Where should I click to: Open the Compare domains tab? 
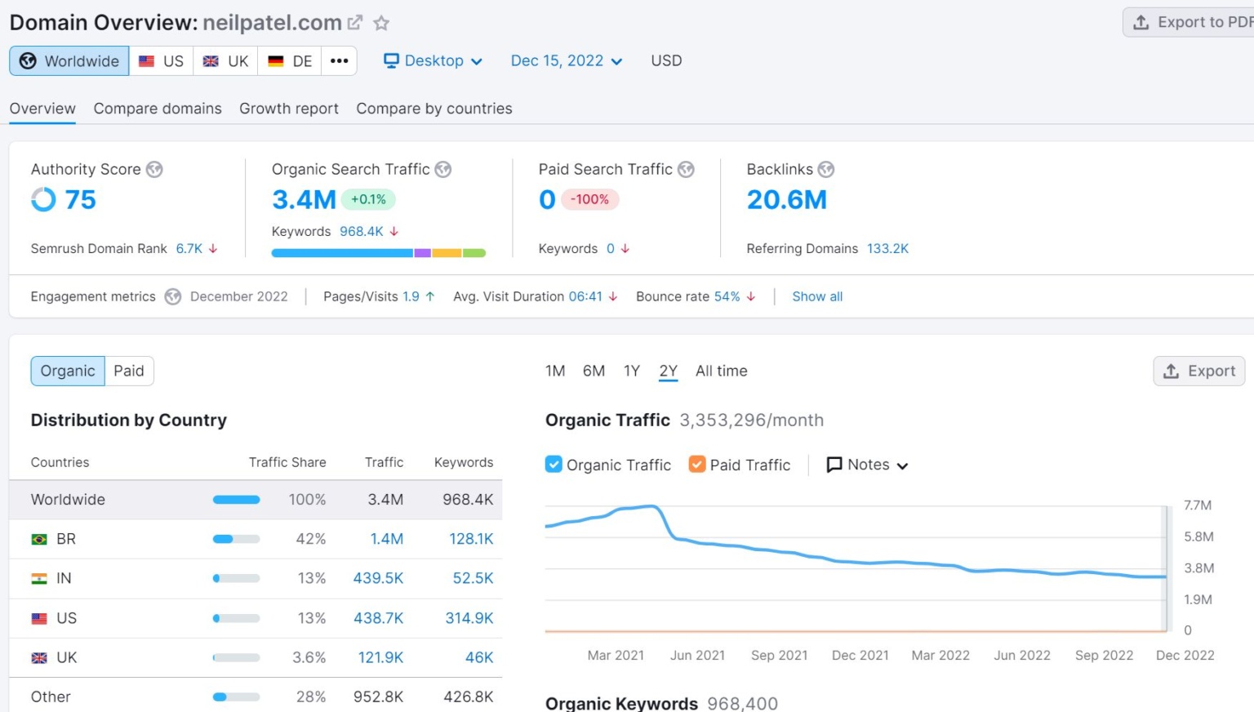pyautogui.click(x=157, y=108)
